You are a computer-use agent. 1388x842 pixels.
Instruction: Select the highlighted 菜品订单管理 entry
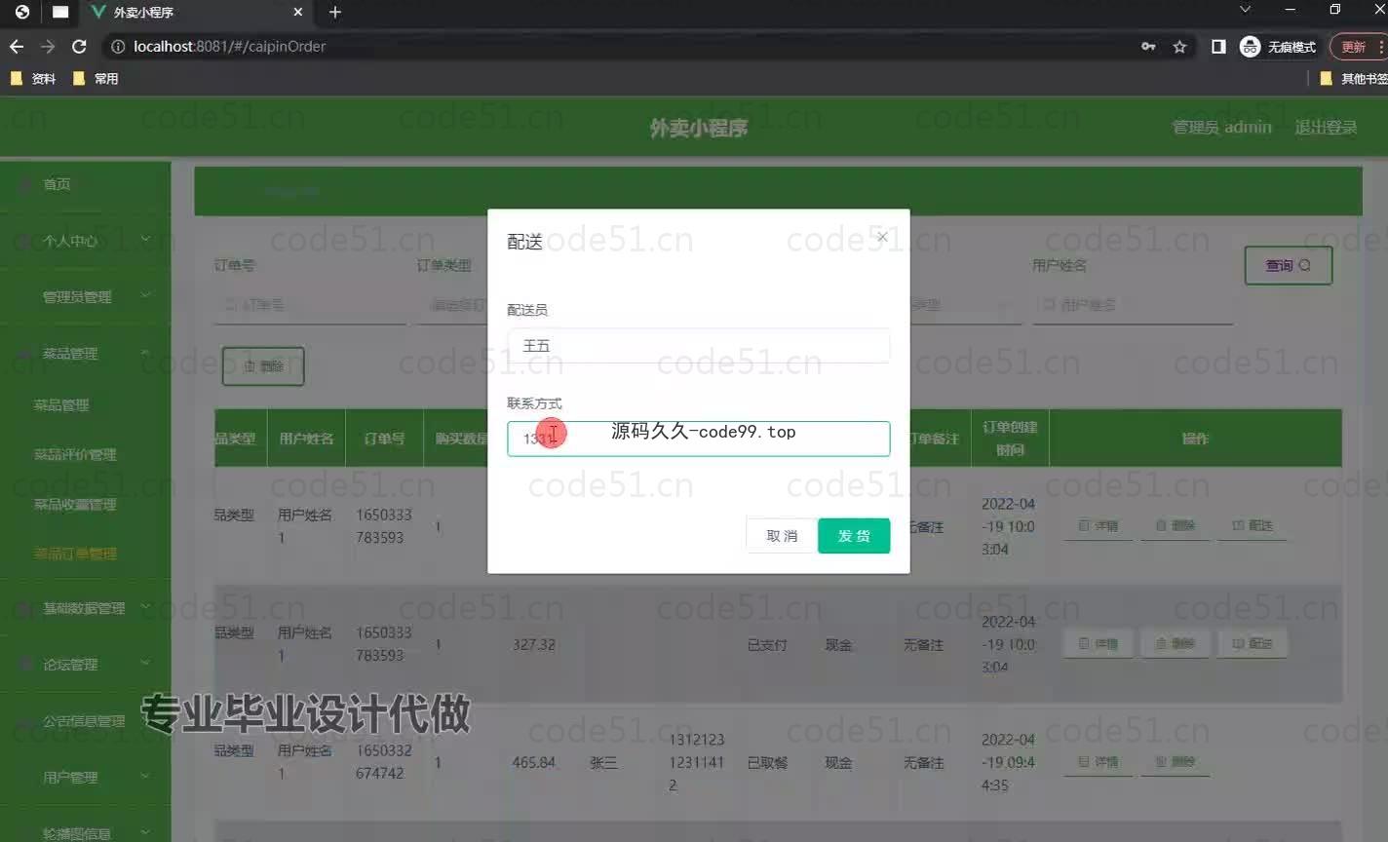[x=75, y=554]
